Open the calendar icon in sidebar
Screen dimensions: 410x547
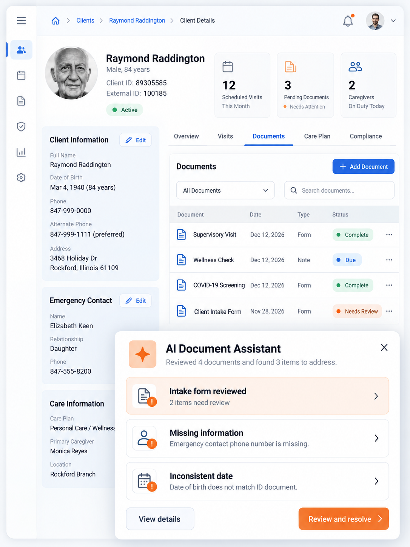click(x=21, y=76)
